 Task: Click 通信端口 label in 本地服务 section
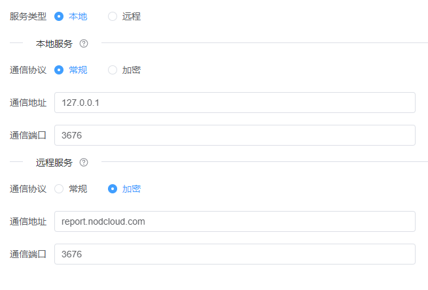tap(28, 135)
